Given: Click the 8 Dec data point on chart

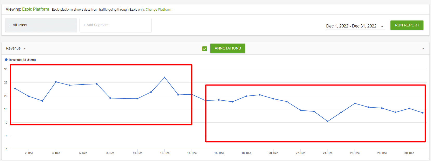Looking at the screenshot, I should tap(110, 98).
